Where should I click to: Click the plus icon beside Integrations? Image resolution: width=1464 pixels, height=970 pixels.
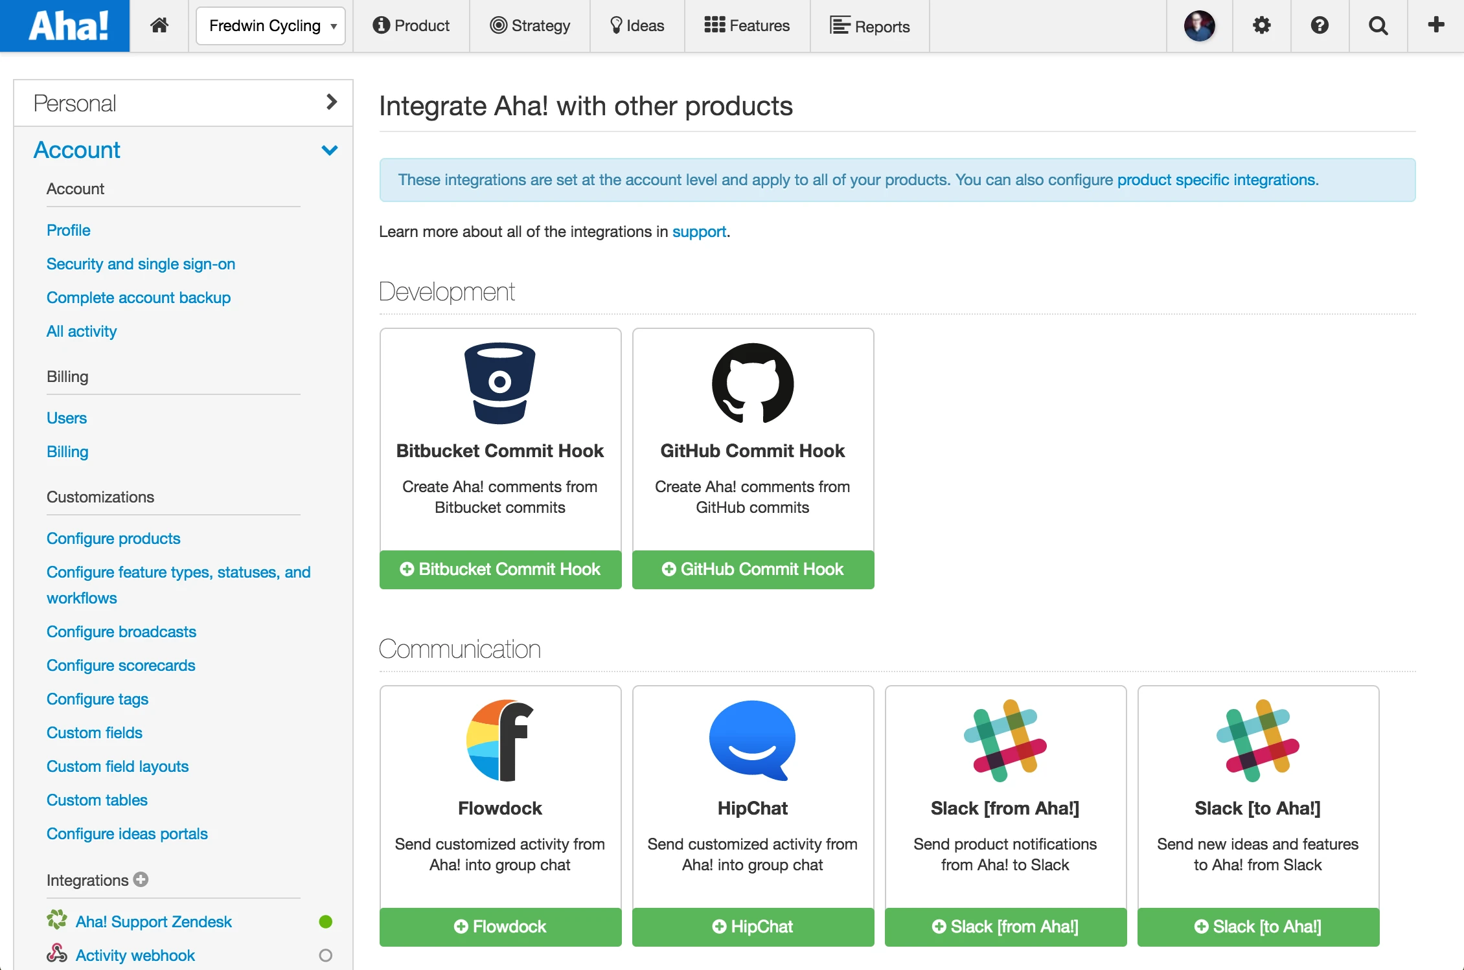click(x=141, y=879)
